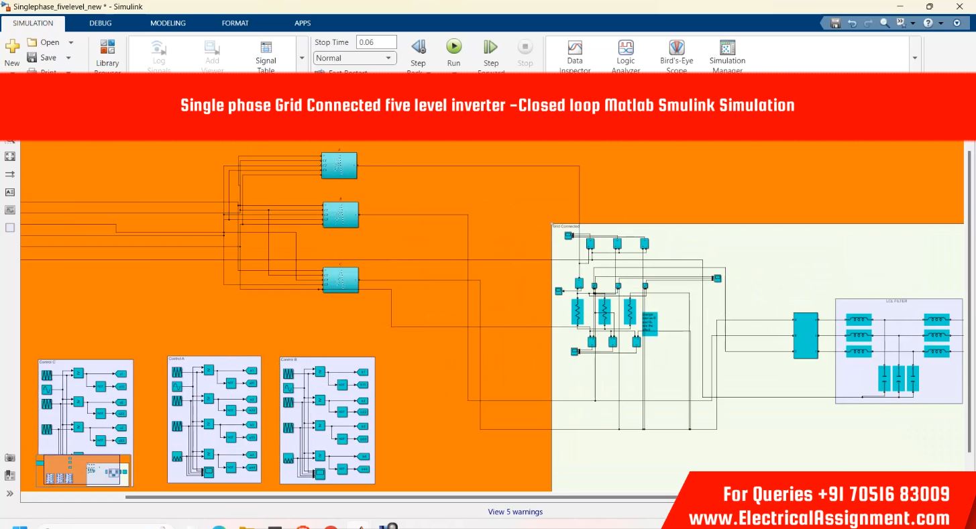
Task: Click the Step Forward icon
Action: tap(490, 47)
